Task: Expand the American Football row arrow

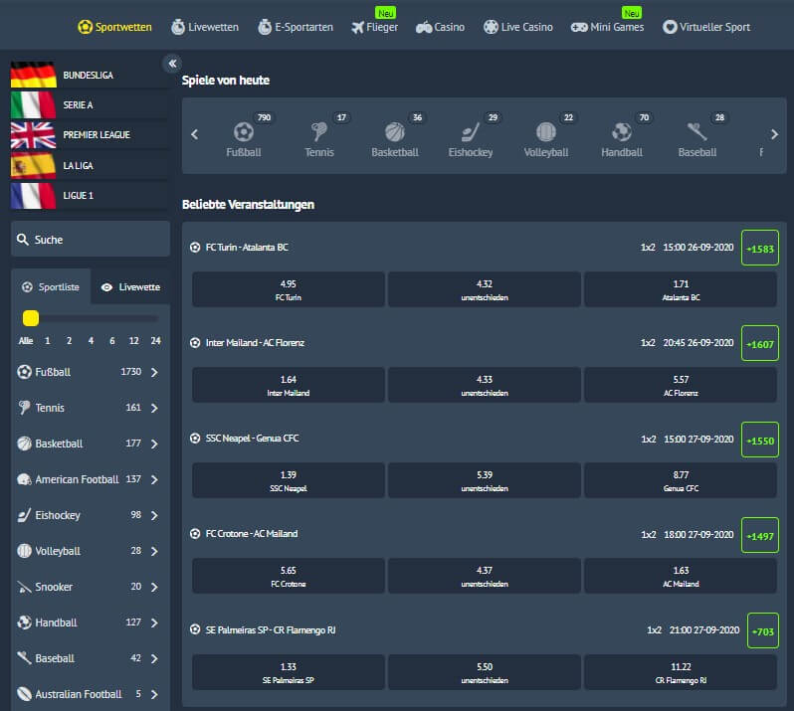Action: [x=154, y=479]
